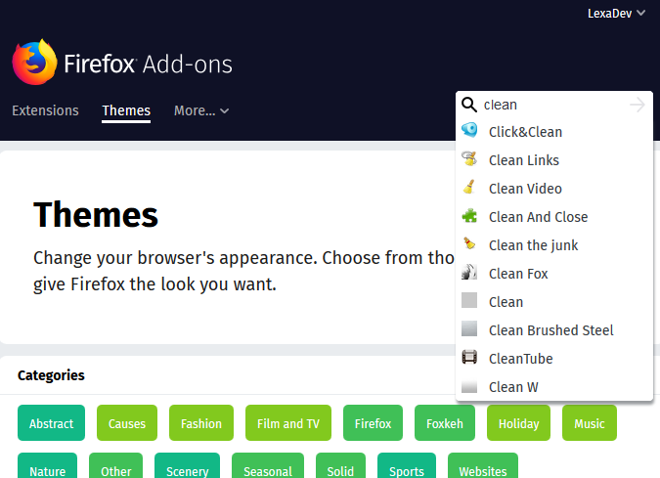Click the magnifying glass search icon
The image size is (660, 478).
[x=469, y=105]
